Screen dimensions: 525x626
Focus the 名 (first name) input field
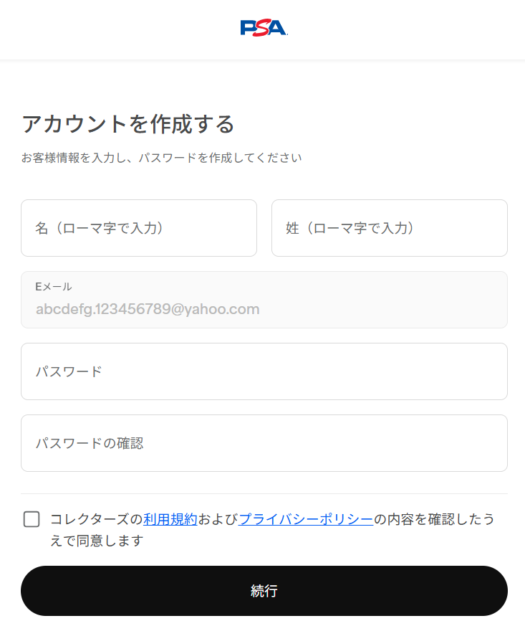click(x=139, y=228)
